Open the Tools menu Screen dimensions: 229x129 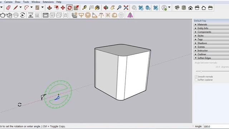(x=26, y=2)
